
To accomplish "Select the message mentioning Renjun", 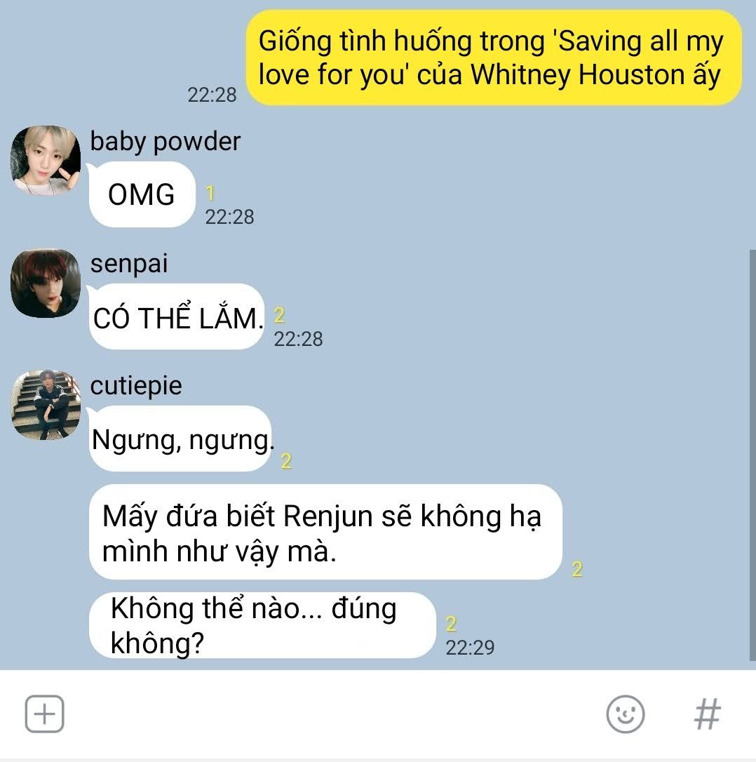I will pyautogui.click(x=325, y=532).
